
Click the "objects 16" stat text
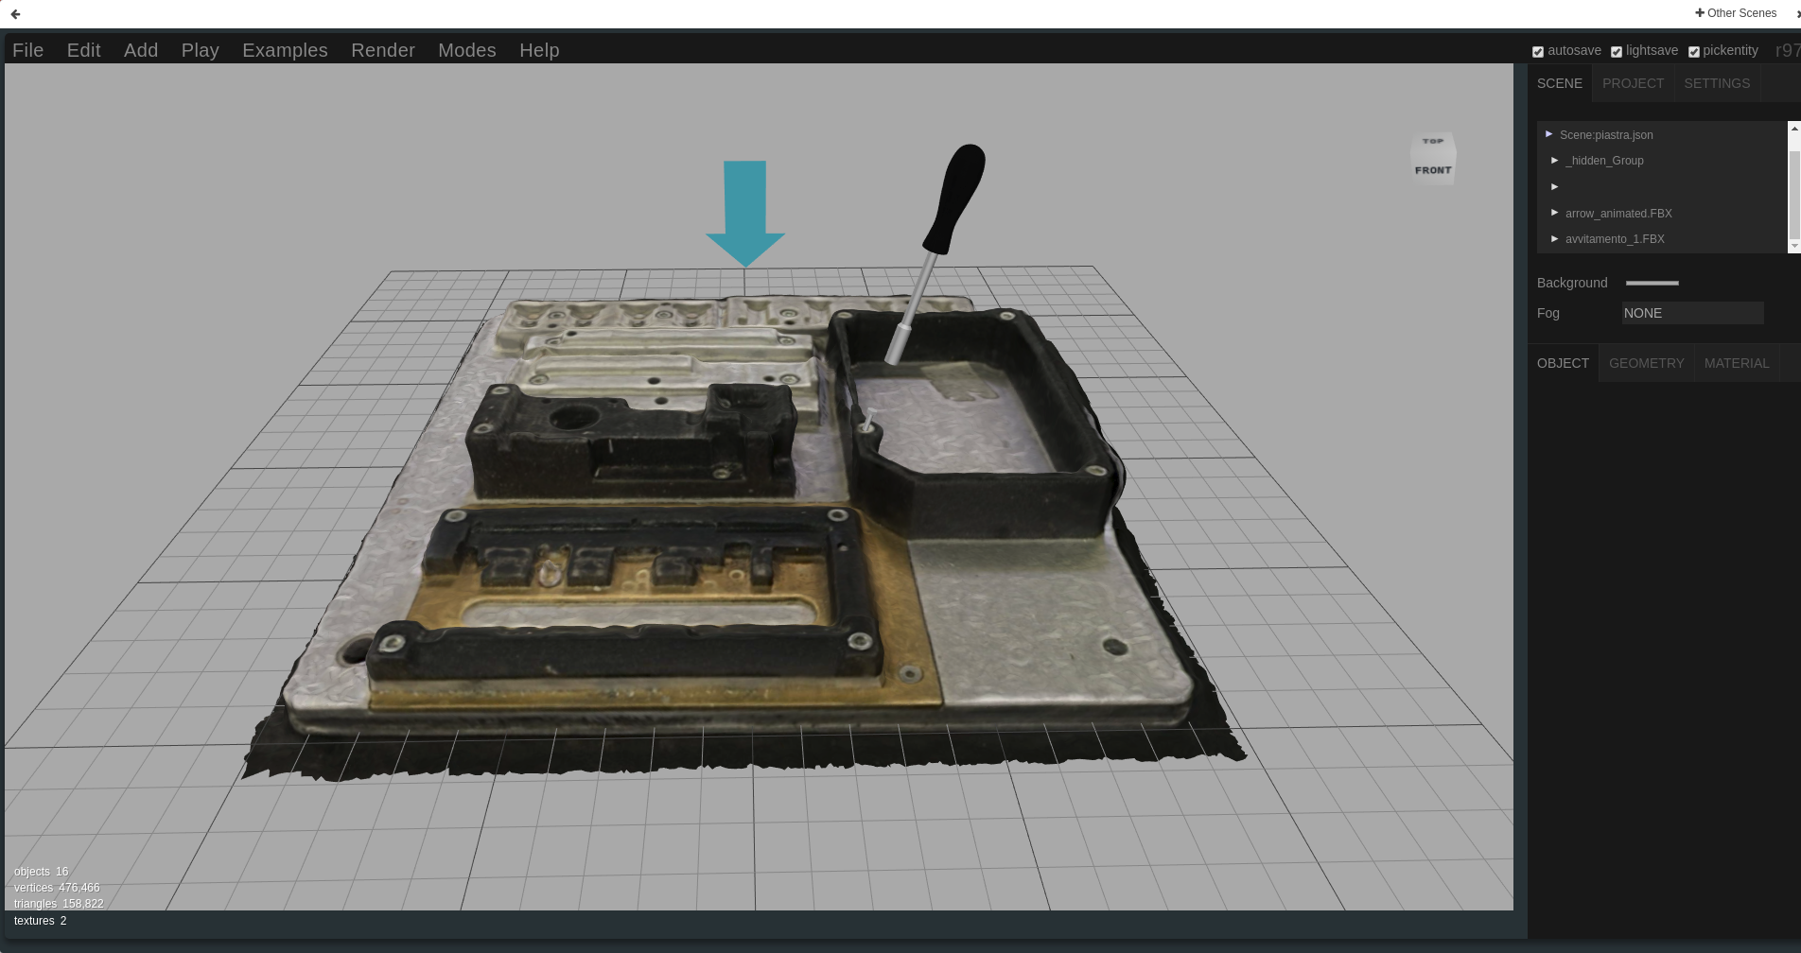pyautogui.click(x=41, y=872)
